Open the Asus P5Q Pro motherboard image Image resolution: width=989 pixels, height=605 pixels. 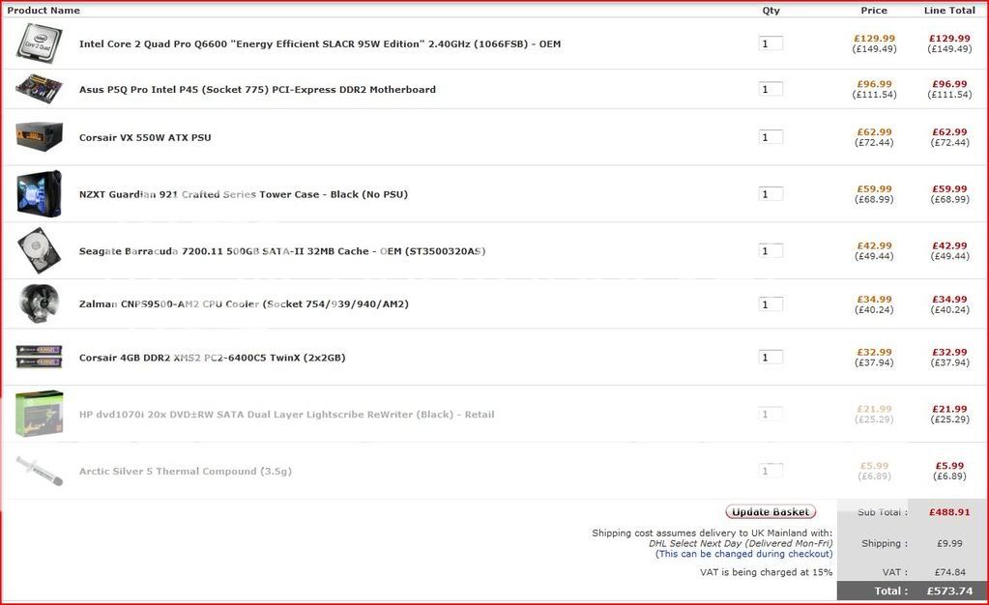(x=39, y=89)
